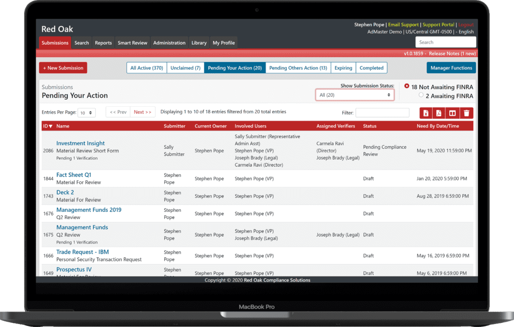
Task: Select 18 Not Awaiting FINRA radio
Action: click(x=407, y=86)
